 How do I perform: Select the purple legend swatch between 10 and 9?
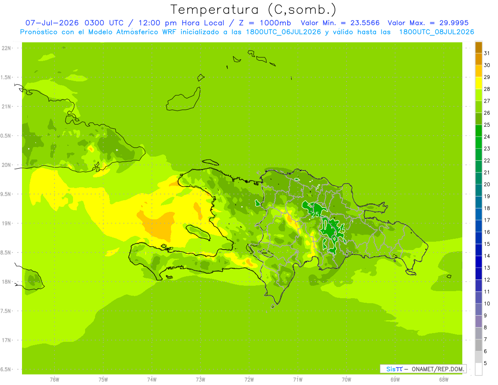pyautogui.click(x=478, y=309)
